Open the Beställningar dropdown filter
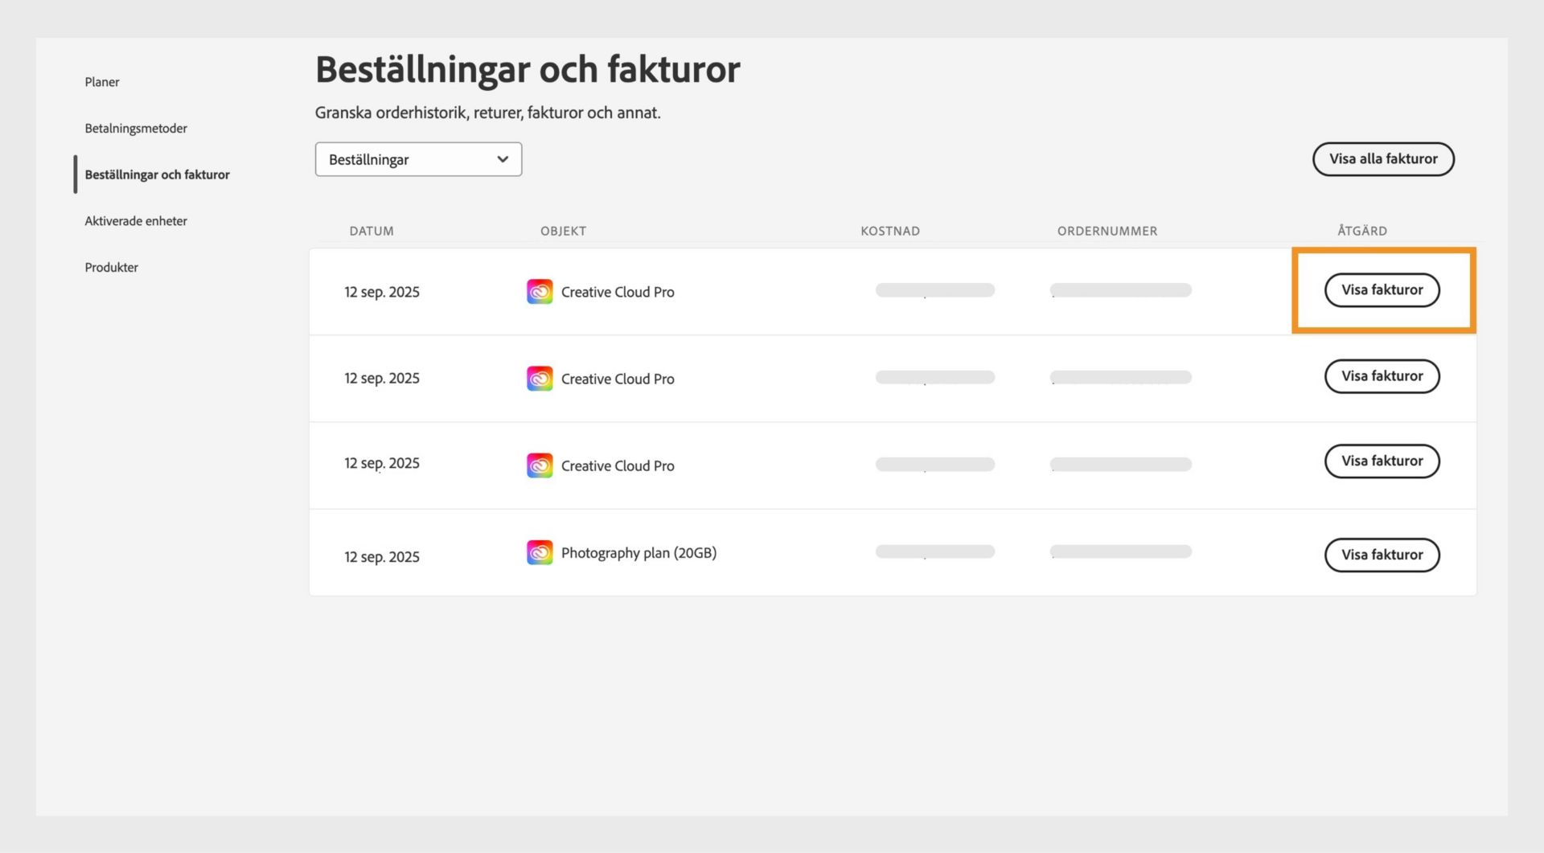The width and height of the screenshot is (1544, 853). coord(418,159)
